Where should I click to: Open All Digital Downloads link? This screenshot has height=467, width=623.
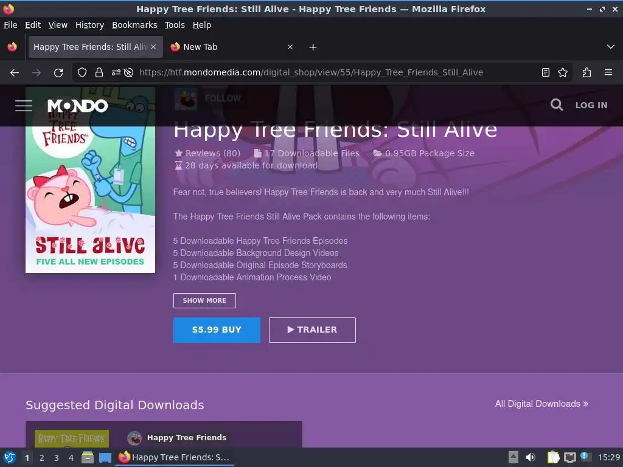pos(541,404)
